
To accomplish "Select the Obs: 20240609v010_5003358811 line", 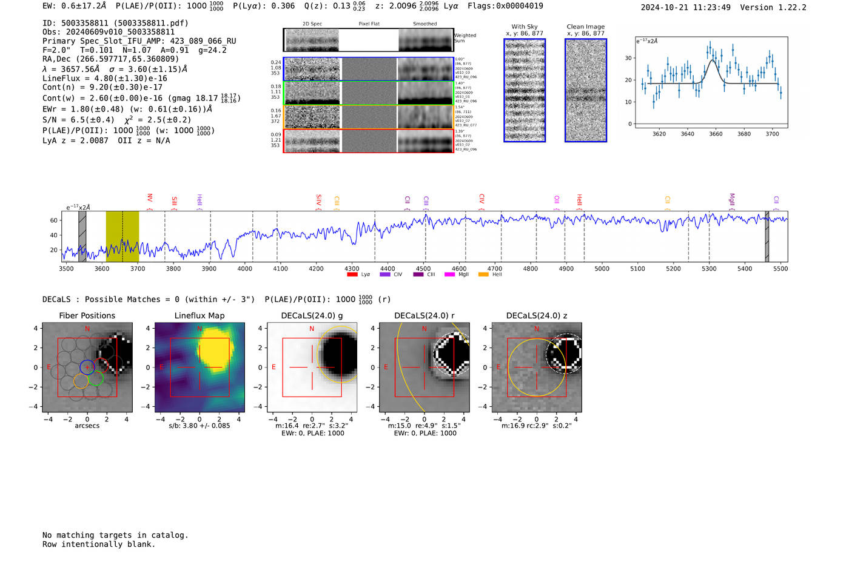I will (109, 32).
